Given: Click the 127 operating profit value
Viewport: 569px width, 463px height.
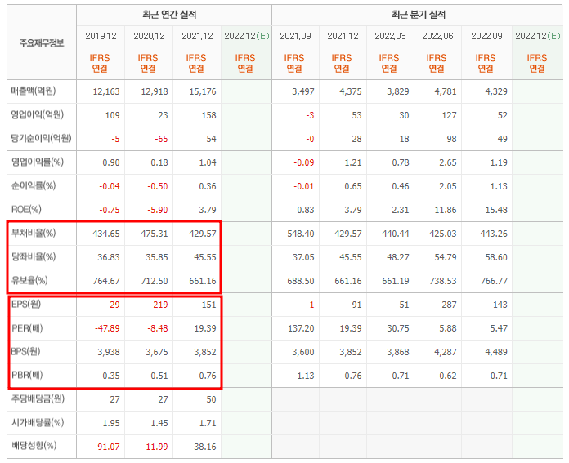Looking at the screenshot, I should [x=450, y=115].
